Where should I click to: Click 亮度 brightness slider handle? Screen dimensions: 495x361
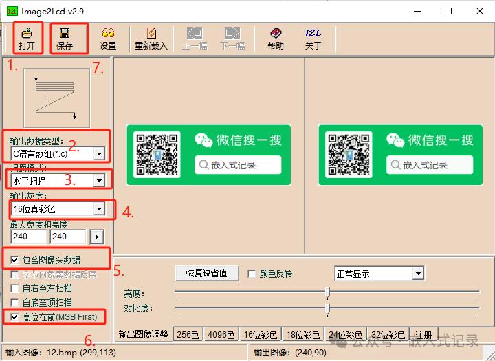(327, 292)
